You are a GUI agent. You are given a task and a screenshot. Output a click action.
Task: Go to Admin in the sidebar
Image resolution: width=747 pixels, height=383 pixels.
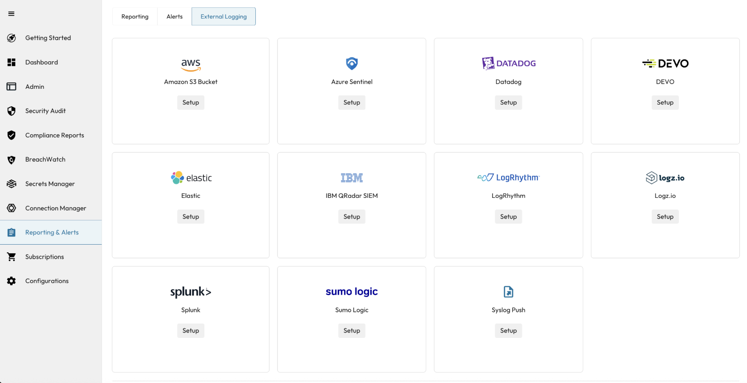tap(35, 87)
